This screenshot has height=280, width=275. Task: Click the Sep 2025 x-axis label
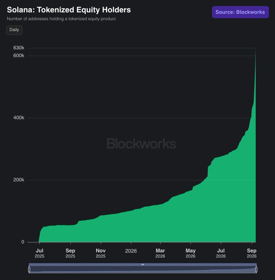70,253
